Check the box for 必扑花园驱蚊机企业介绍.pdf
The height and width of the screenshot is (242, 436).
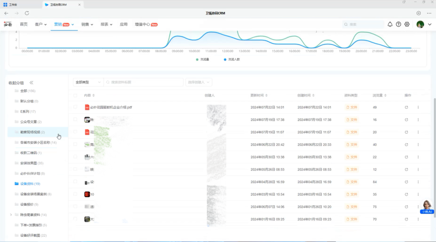point(75,107)
